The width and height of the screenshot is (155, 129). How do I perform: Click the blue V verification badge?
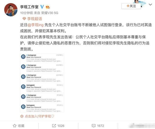coord(42,7)
